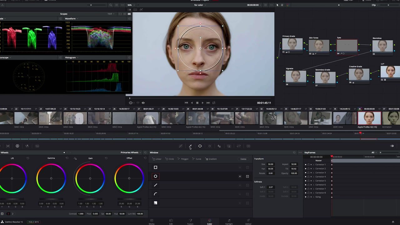Open the Primaries Wheels mode dropdown
The image size is (400, 225).
(131, 152)
